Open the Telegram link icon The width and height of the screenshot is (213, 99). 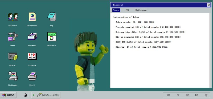178,95
